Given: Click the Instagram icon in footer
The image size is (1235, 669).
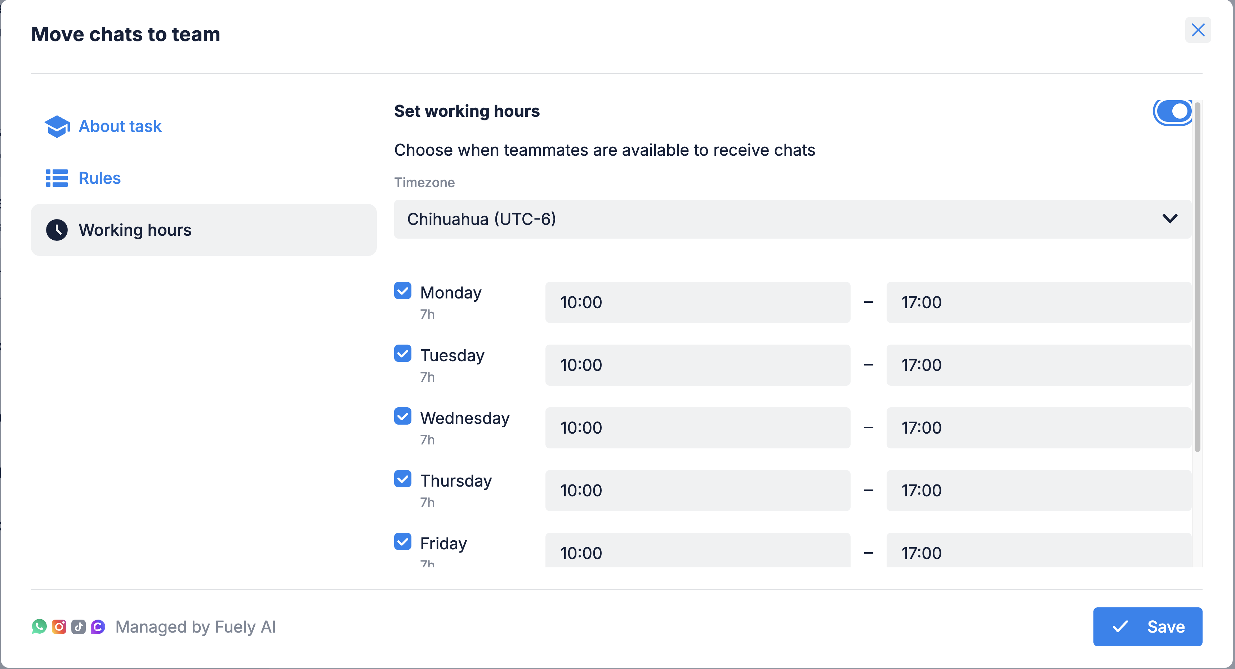Looking at the screenshot, I should coord(59,626).
